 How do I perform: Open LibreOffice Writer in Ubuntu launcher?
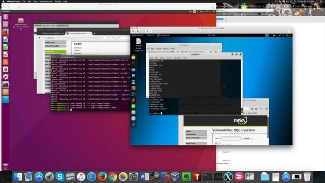pos(6,40)
